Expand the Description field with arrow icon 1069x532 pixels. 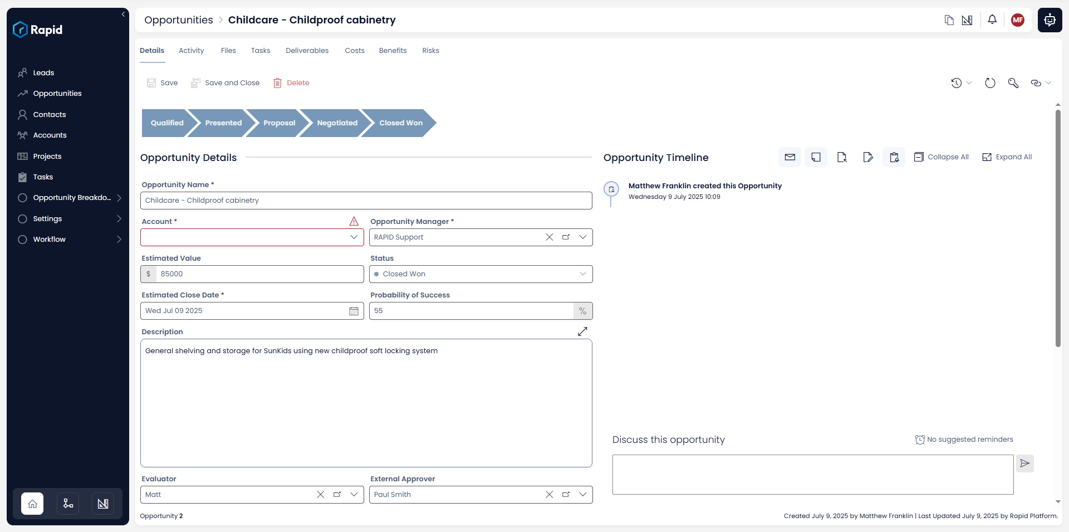pos(582,331)
